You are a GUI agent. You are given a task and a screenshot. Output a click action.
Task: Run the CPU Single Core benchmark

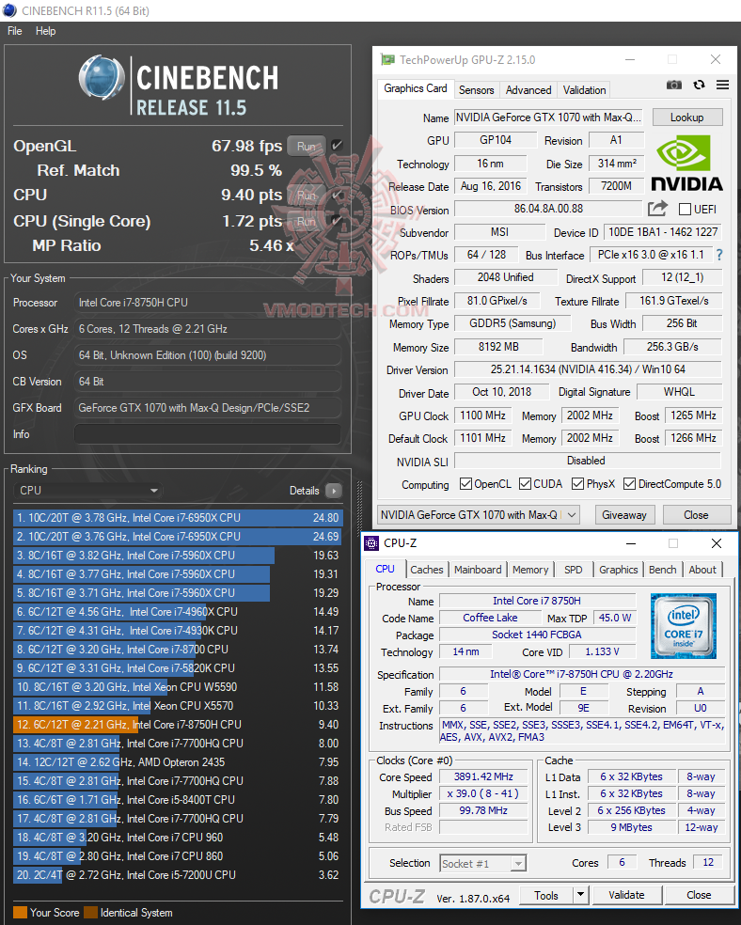[307, 221]
